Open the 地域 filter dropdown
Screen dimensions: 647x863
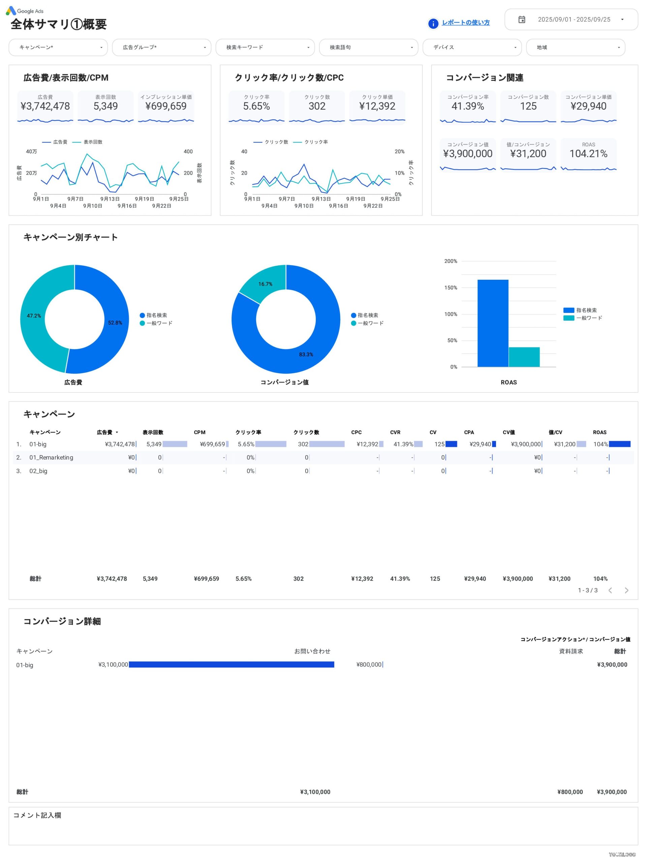pyautogui.click(x=575, y=47)
